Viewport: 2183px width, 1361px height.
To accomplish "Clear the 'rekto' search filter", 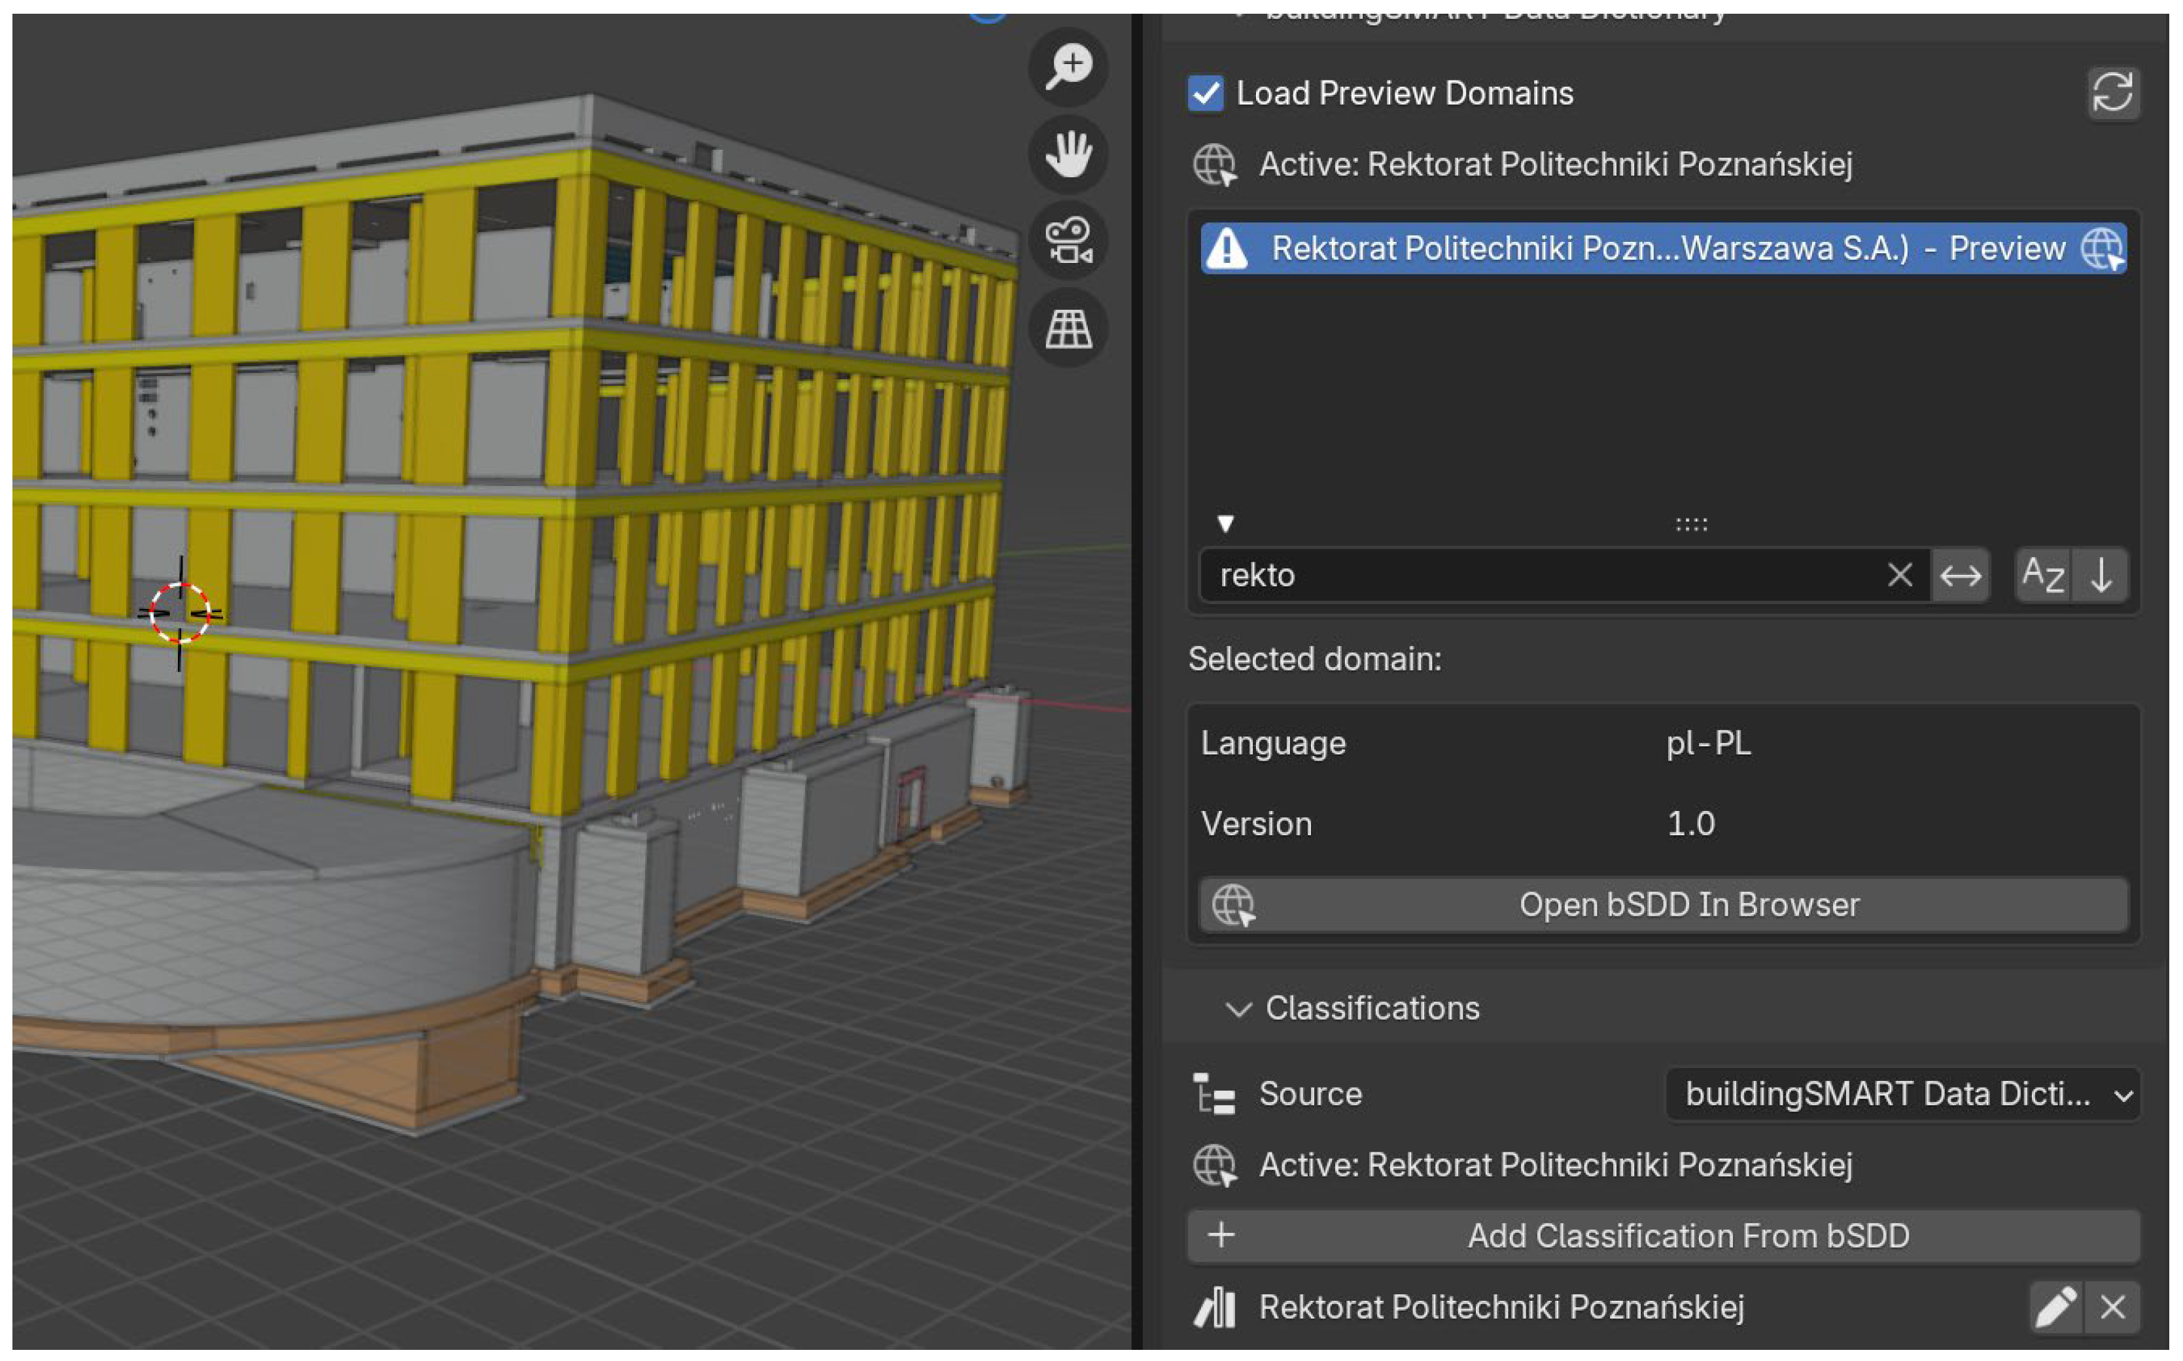I will click(1900, 575).
